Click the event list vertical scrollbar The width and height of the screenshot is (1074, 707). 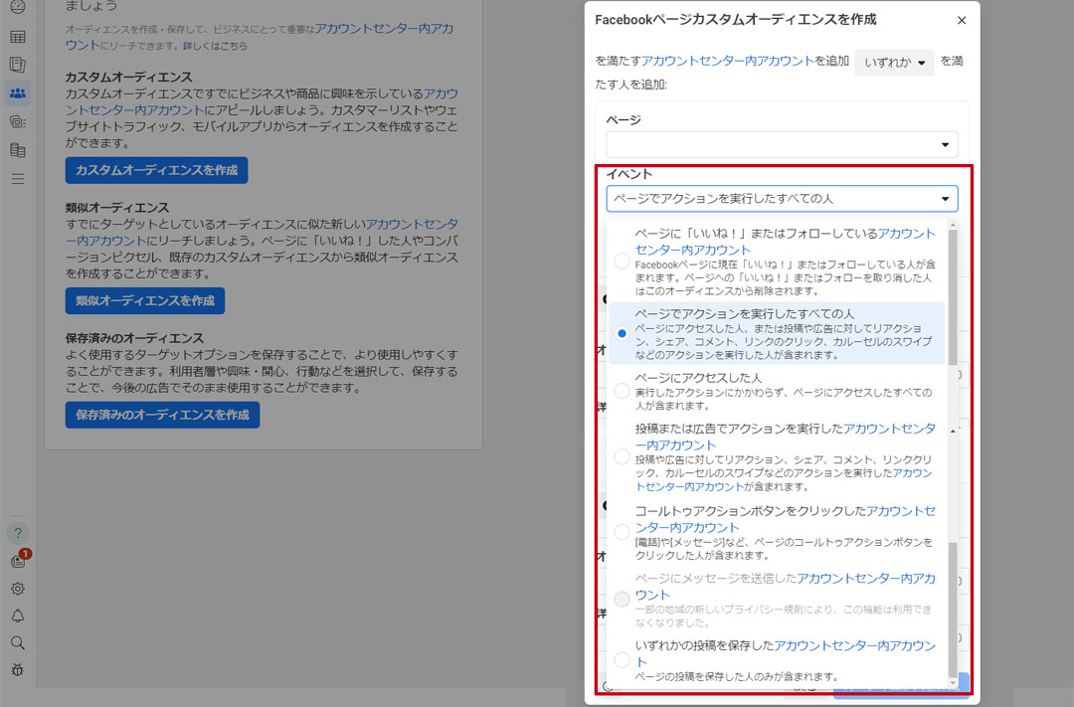[x=953, y=447]
